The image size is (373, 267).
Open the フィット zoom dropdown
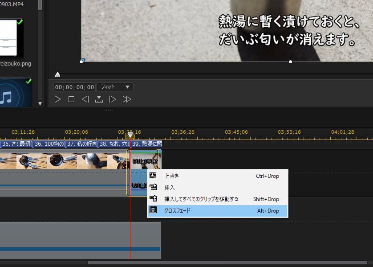115,87
